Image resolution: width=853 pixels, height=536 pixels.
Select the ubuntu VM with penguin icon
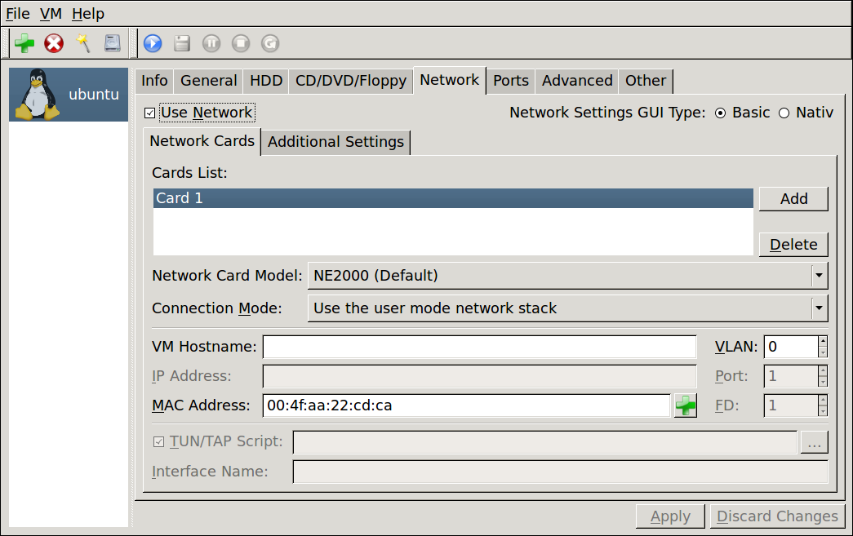(x=69, y=95)
